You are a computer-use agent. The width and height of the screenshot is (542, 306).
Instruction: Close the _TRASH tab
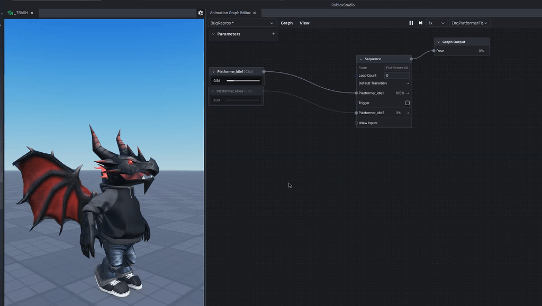32,13
